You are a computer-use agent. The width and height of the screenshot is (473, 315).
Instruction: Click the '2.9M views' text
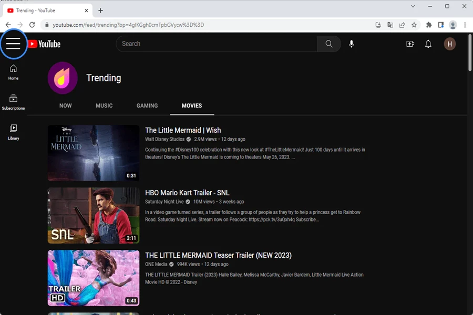click(x=205, y=139)
